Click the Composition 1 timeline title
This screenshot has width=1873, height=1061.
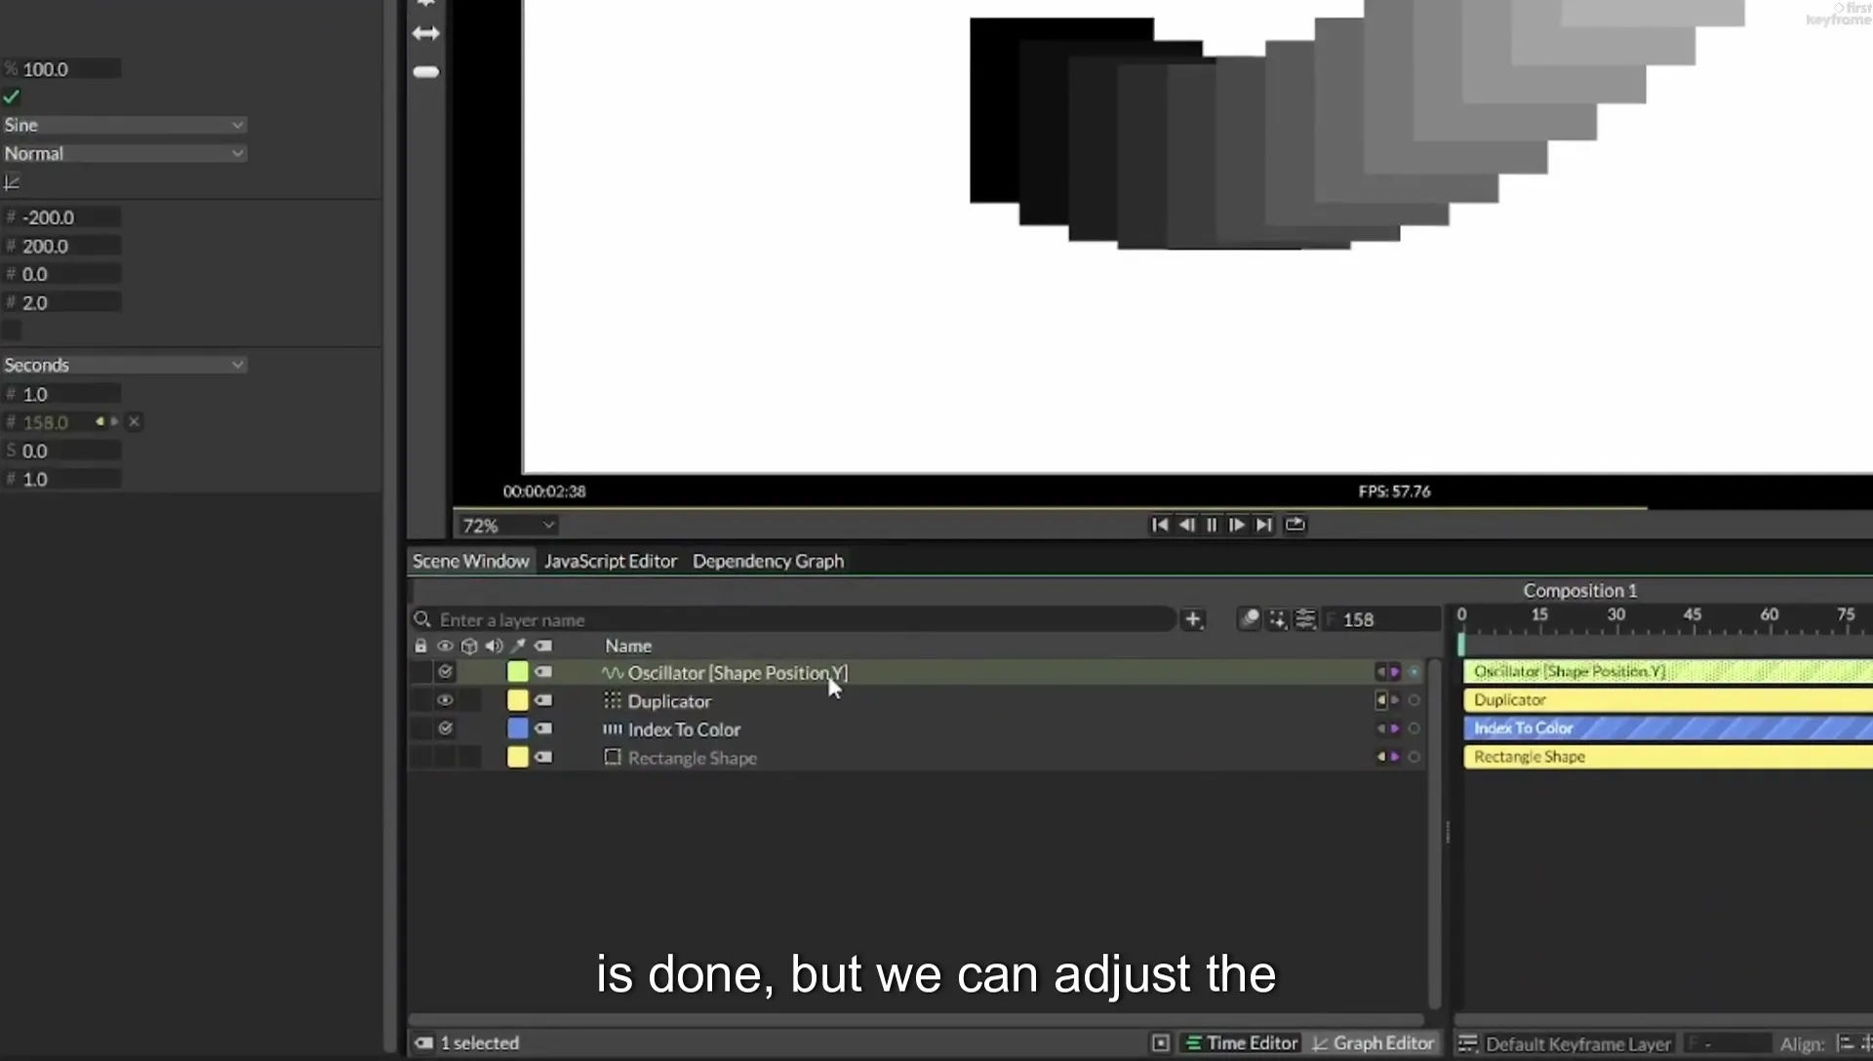(1580, 590)
